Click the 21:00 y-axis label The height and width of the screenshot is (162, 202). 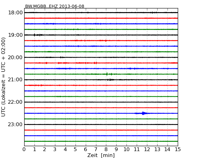pos(15,80)
